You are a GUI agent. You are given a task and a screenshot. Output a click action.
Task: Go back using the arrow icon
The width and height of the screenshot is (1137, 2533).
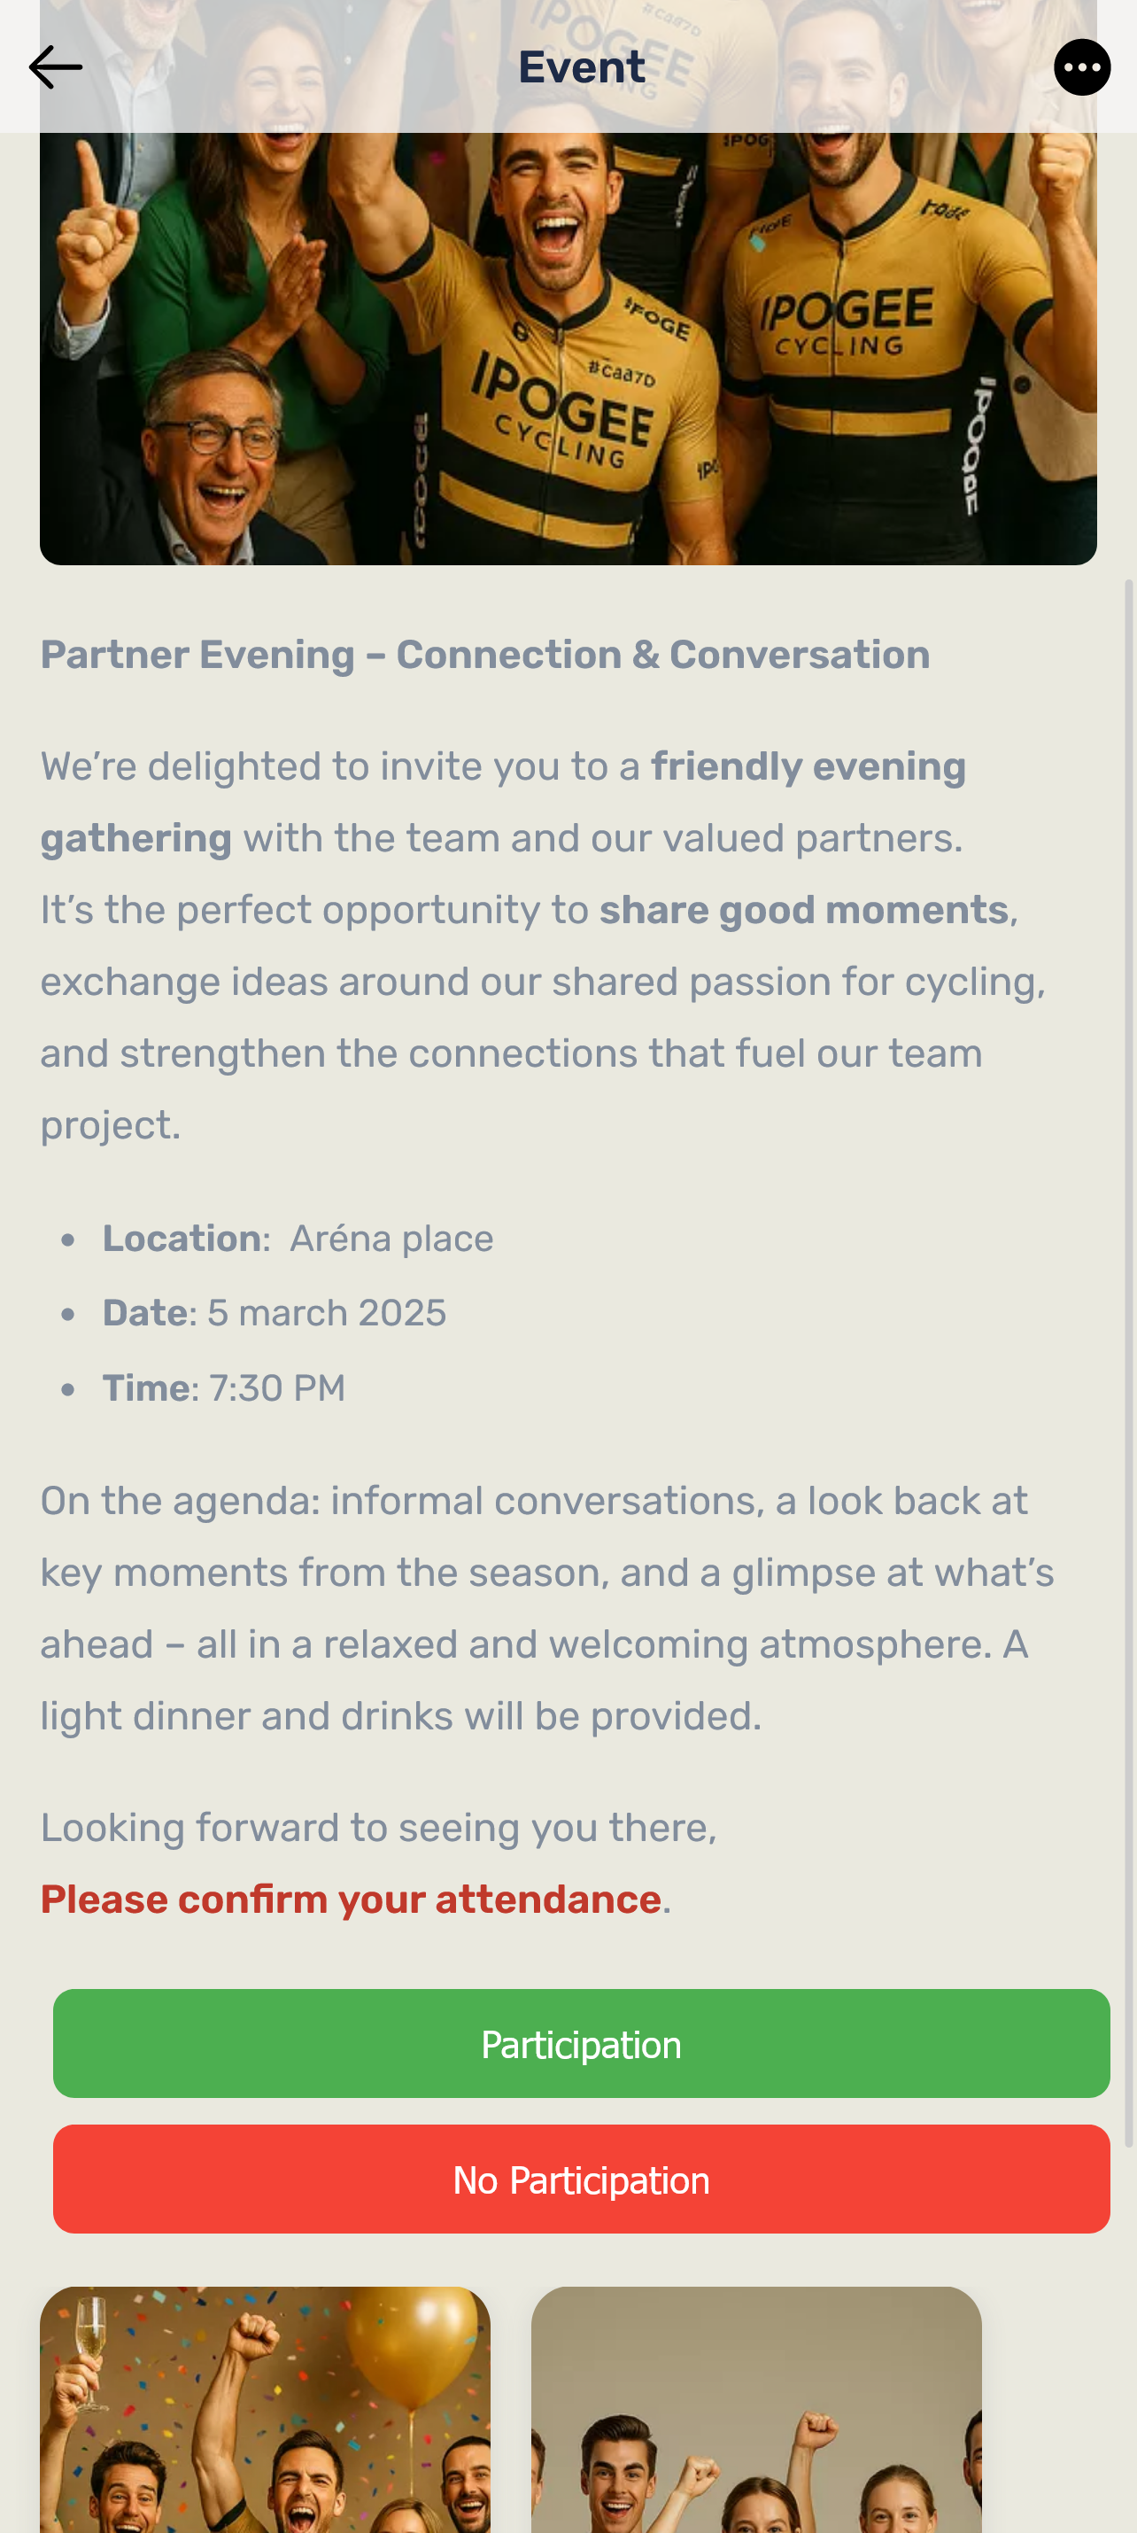[55, 66]
